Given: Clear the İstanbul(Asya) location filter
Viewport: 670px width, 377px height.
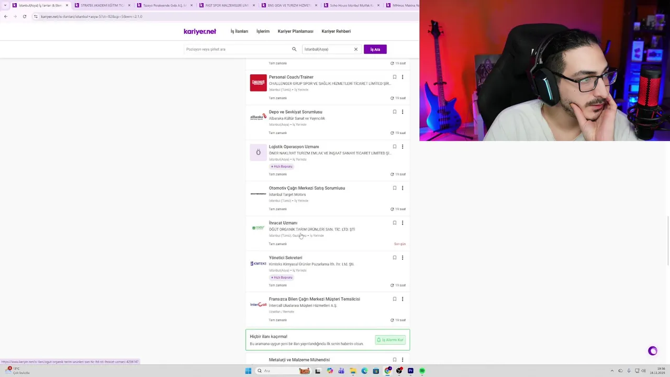Looking at the screenshot, I should [356, 49].
